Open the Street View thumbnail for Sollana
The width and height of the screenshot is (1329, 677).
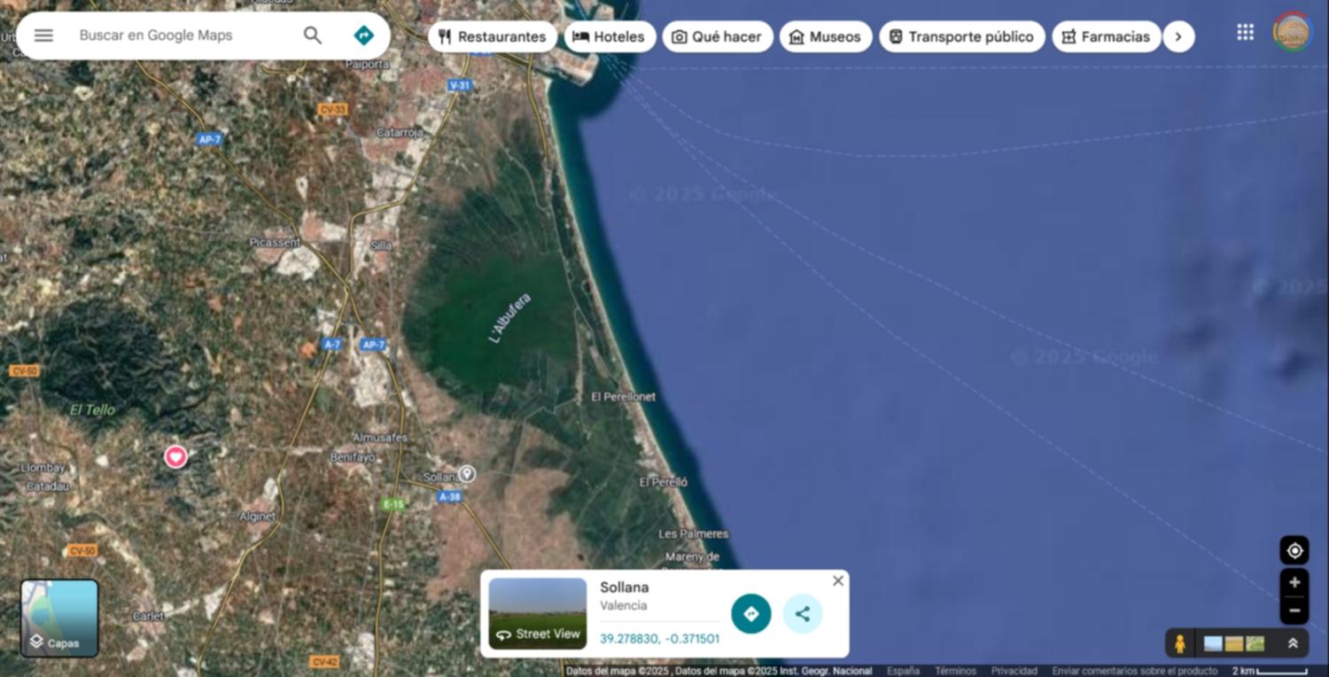click(x=538, y=613)
